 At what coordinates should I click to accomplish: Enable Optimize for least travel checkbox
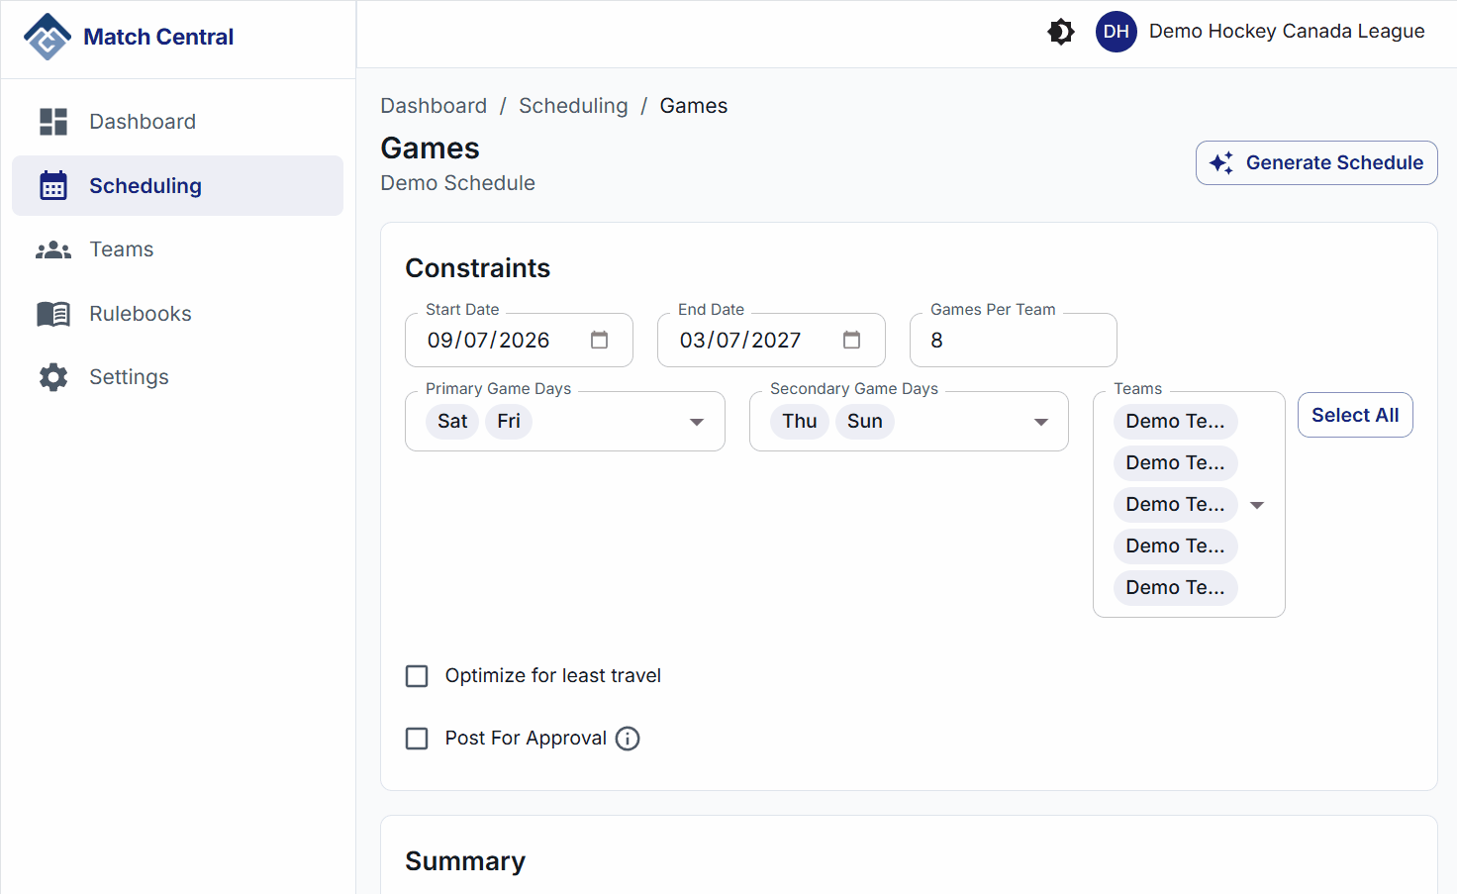[417, 676]
